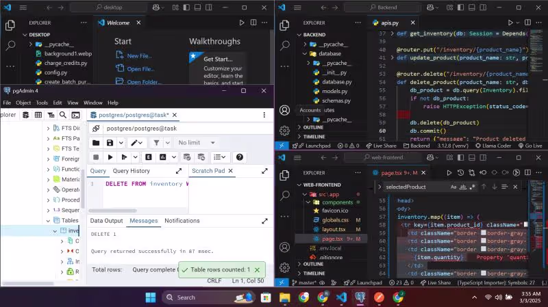This screenshot has height=307, width=548.
Task: Click color swatch on code line 59
Action: 484,233
